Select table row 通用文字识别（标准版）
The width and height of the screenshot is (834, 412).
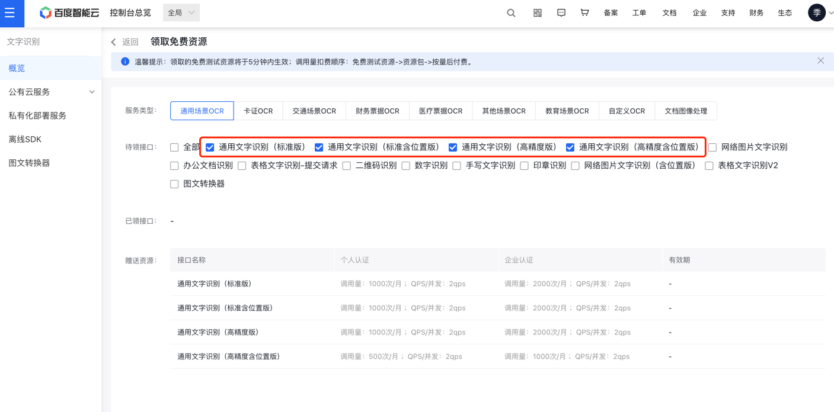[498, 284]
